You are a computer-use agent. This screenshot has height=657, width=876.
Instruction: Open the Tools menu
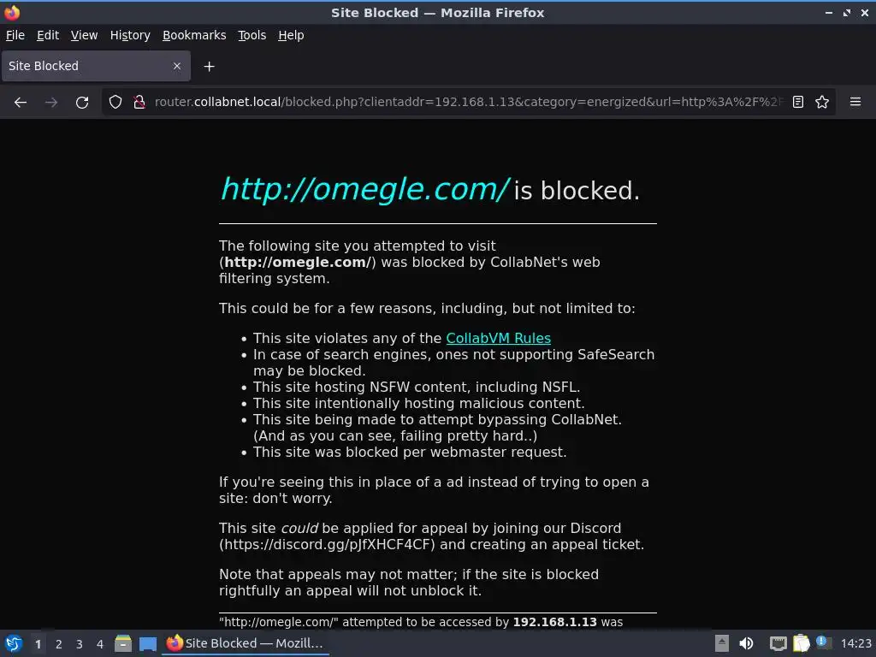pyautogui.click(x=252, y=35)
